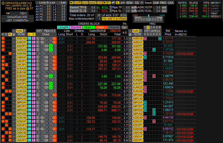
Task: Click the yellow single padlock icon
Action: click(117, 3)
